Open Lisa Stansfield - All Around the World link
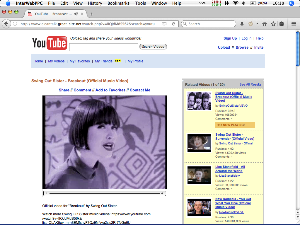 (x=230, y=169)
